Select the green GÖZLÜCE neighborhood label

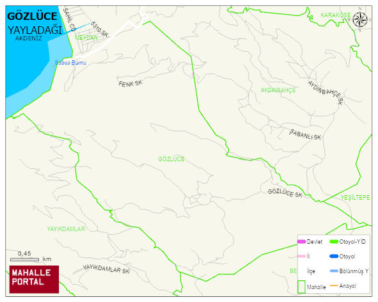[171, 159]
